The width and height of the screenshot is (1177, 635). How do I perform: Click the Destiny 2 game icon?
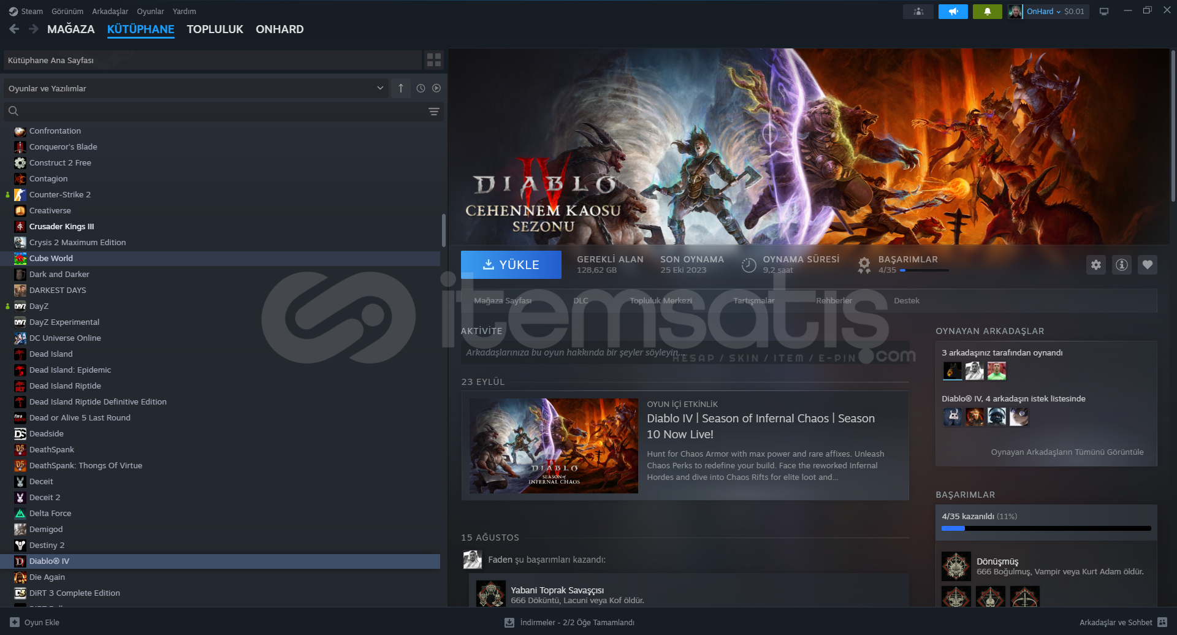[20, 546]
